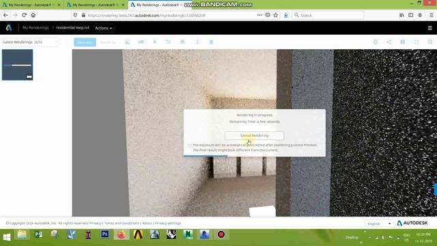Open the browser home page icon

tap(33, 15)
